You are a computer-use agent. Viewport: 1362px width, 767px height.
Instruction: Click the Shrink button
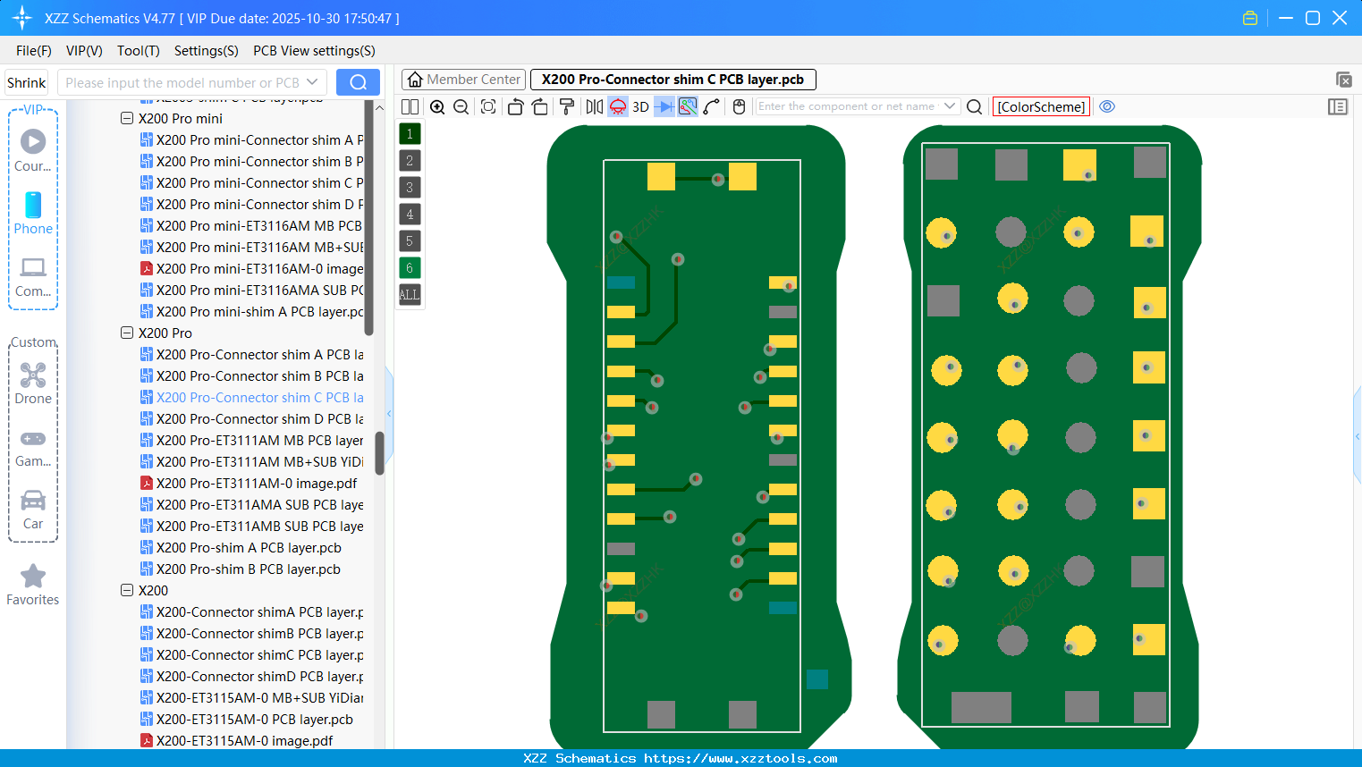click(x=26, y=81)
